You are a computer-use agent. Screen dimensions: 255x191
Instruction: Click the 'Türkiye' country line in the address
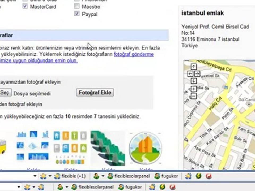click(x=190, y=46)
